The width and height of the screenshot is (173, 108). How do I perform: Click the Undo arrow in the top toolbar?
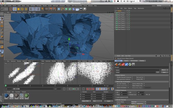[x=3, y=9]
